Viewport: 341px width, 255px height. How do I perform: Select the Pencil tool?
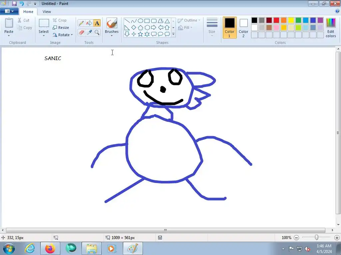click(81, 23)
